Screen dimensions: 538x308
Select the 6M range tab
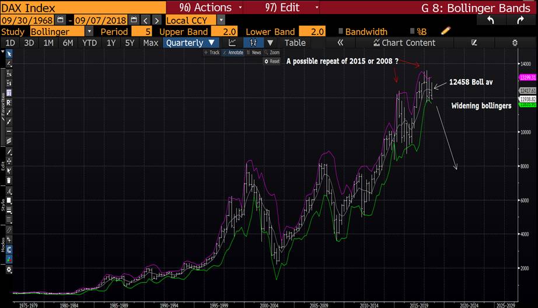pyautogui.click(x=68, y=43)
